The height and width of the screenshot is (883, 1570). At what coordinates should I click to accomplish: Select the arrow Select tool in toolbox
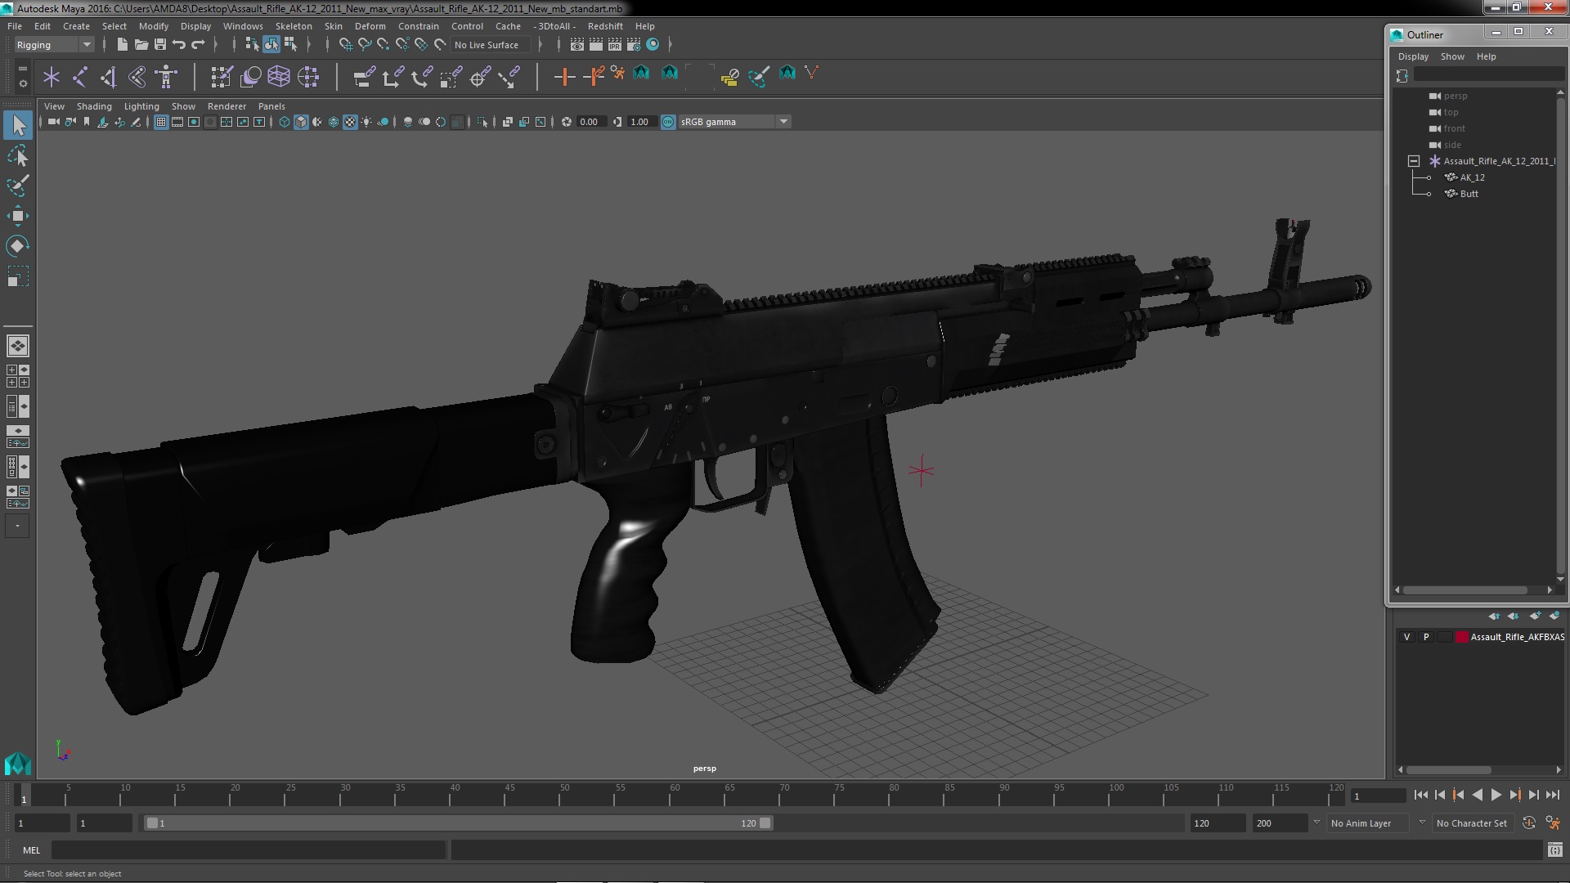(x=18, y=125)
